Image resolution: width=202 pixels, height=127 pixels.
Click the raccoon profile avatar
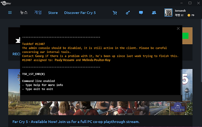[168, 13]
